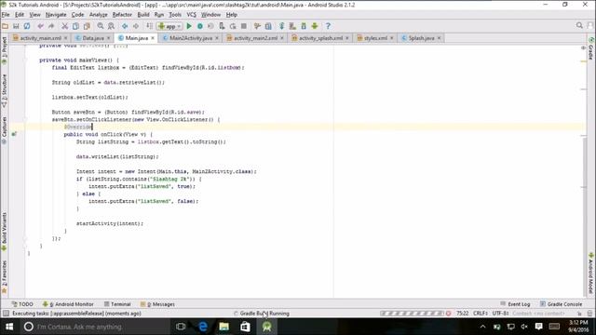
Task: Open Microsoft Edge from taskbar
Action: tap(203, 327)
